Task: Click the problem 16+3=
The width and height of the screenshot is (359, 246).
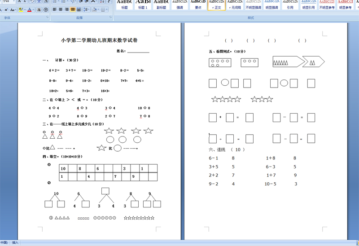Action: click(x=105, y=91)
